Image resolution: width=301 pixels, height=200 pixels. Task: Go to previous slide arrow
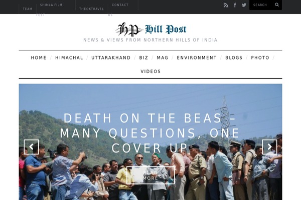[31, 147]
